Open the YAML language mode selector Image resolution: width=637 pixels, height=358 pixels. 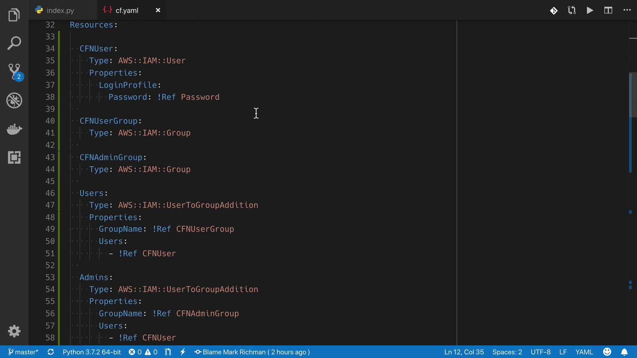[x=584, y=352]
